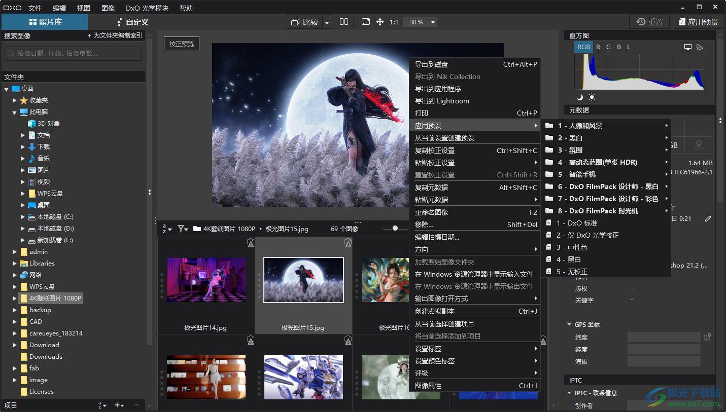Viewport: 726px width, 412px height.
Task: Select the 极光图片14.jpg thumbnail
Action: pyautogui.click(x=206, y=280)
